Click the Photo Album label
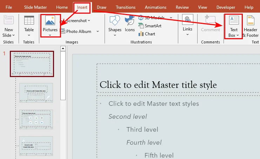The width and height of the screenshot is (260, 159). 79,32
